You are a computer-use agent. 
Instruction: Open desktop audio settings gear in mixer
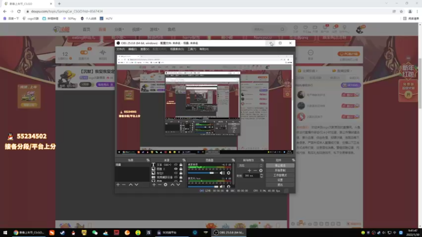[x=228, y=173]
